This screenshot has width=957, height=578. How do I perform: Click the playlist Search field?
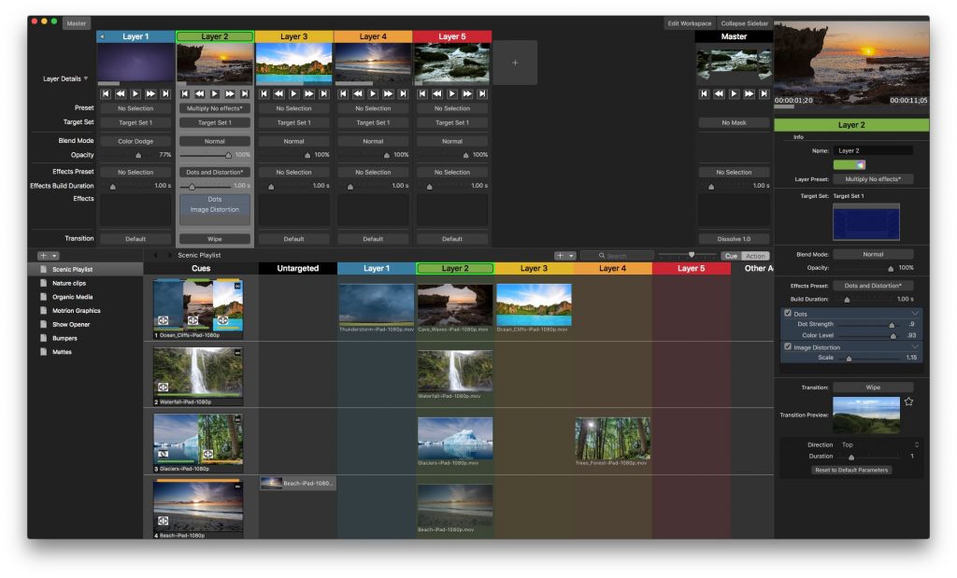617,256
